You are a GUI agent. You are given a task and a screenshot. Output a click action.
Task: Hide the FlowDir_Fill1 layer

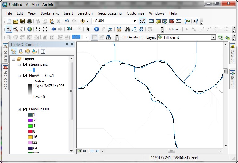coord(25,109)
